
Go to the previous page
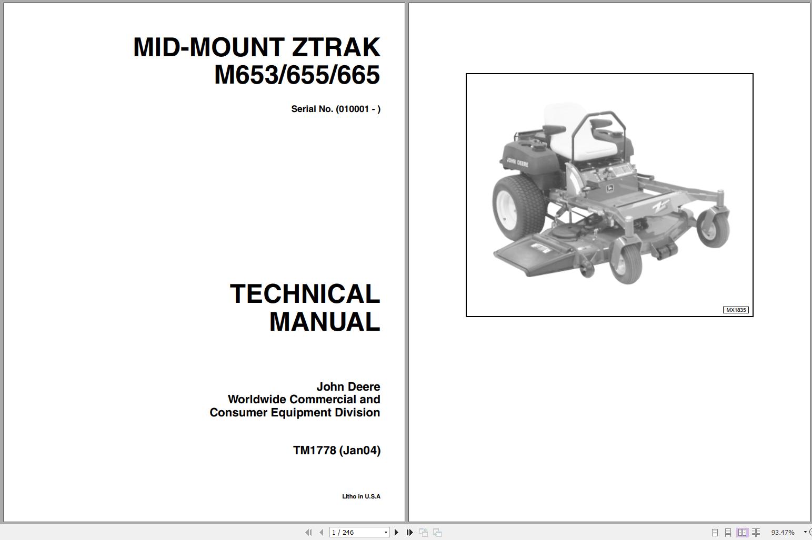322,533
